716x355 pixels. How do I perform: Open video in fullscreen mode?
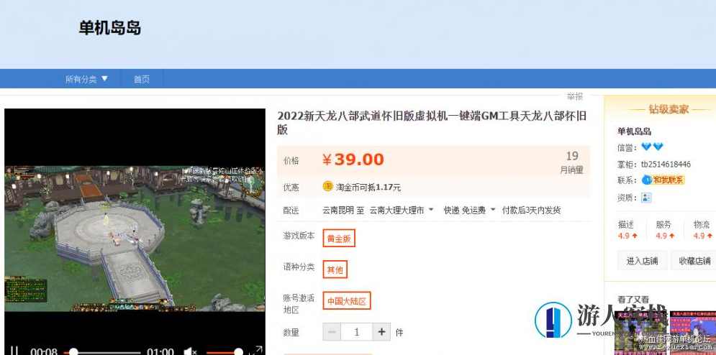[255, 351]
